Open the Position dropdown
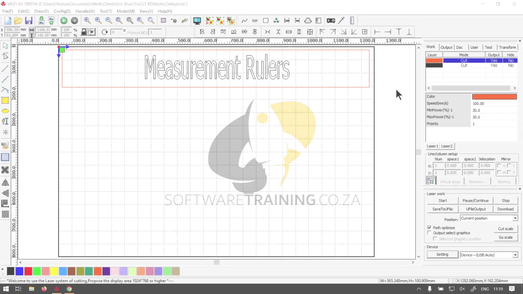Screen dimensions: 523x294 click(x=515, y=218)
